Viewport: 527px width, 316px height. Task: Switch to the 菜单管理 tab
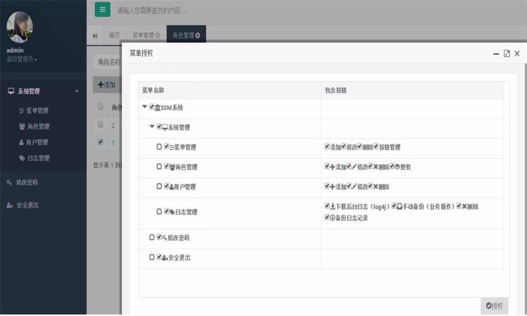(143, 35)
